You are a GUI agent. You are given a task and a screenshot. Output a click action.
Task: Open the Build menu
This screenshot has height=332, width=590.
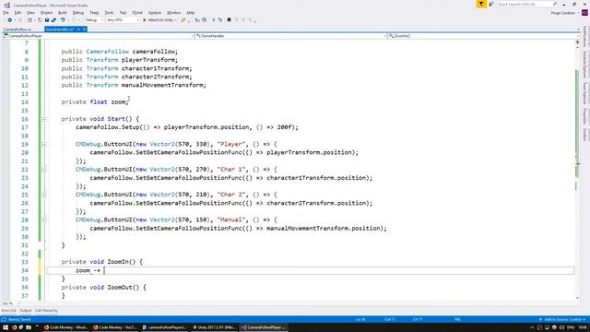tap(63, 13)
